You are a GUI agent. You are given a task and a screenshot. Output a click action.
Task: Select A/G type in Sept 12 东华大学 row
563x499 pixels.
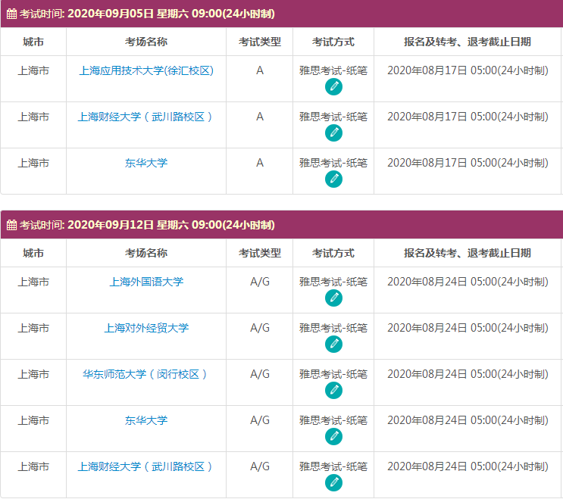(x=260, y=420)
